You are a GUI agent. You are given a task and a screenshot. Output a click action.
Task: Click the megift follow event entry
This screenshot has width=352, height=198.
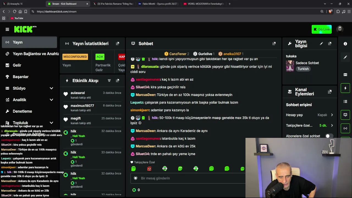93,120
